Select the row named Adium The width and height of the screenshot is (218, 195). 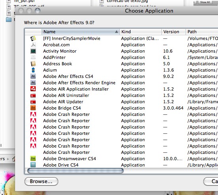pyautogui.click(x=121, y=70)
